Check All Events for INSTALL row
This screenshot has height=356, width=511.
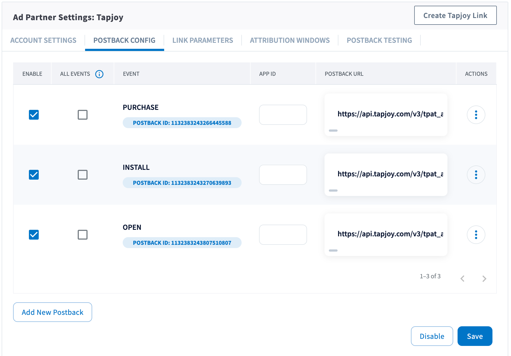pos(83,175)
